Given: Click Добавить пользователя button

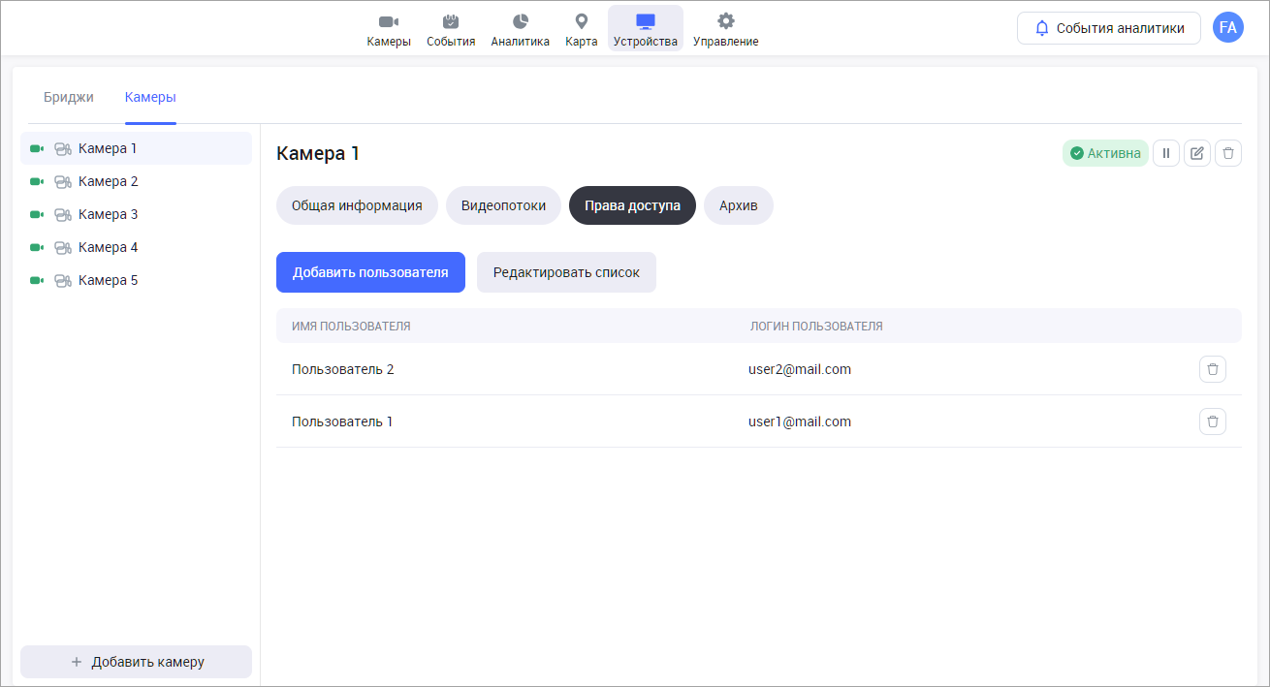Looking at the screenshot, I should (x=370, y=272).
